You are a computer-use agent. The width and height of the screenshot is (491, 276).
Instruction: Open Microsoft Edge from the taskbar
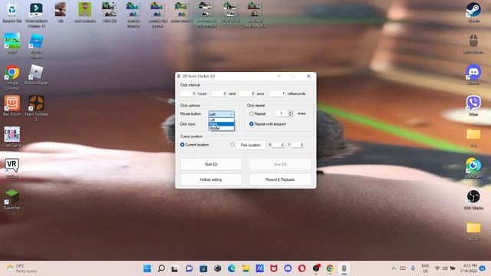[x=232, y=268]
